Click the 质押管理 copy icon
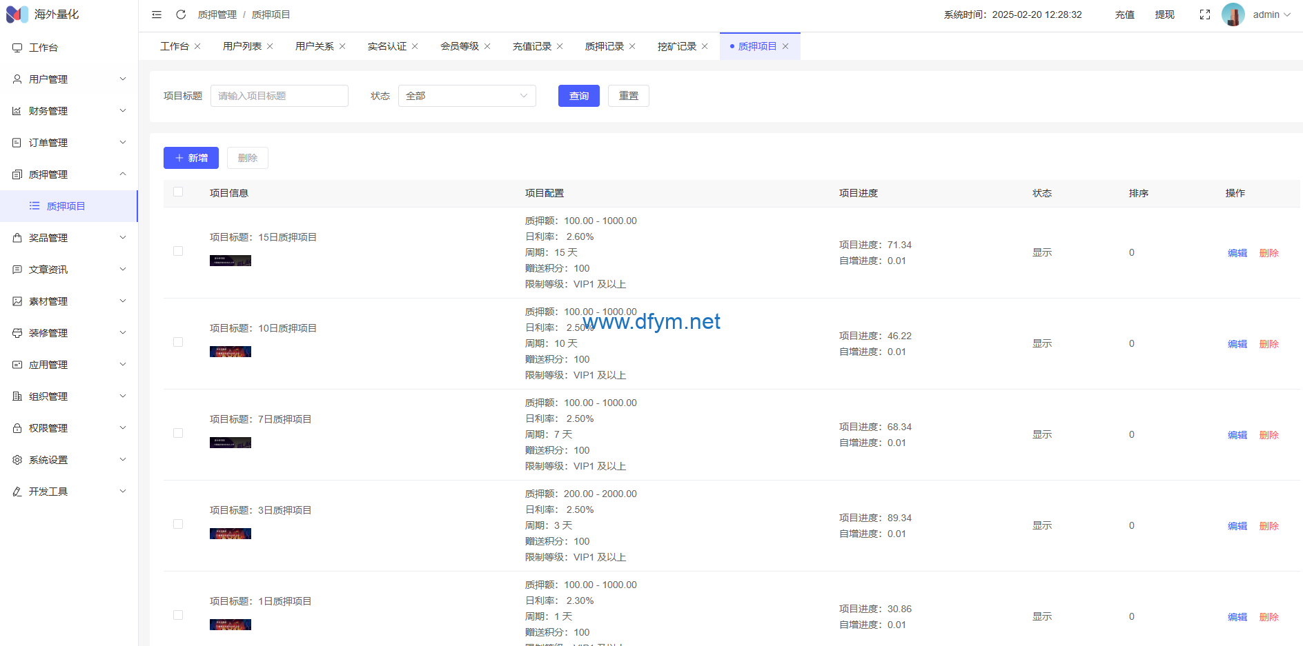Image resolution: width=1303 pixels, height=646 pixels. click(17, 174)
